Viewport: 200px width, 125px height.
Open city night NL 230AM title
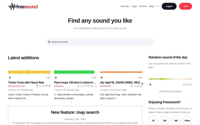[x=120, y=82]
